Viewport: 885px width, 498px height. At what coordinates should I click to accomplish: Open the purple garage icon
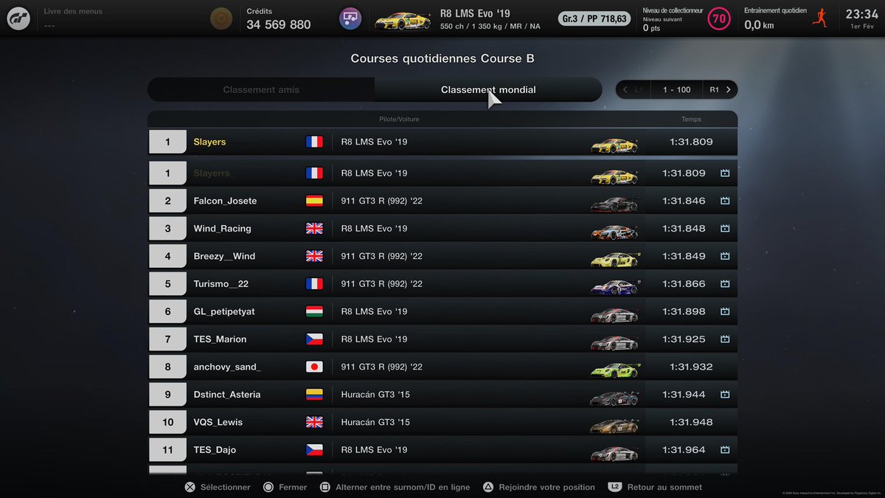[350, 18]
